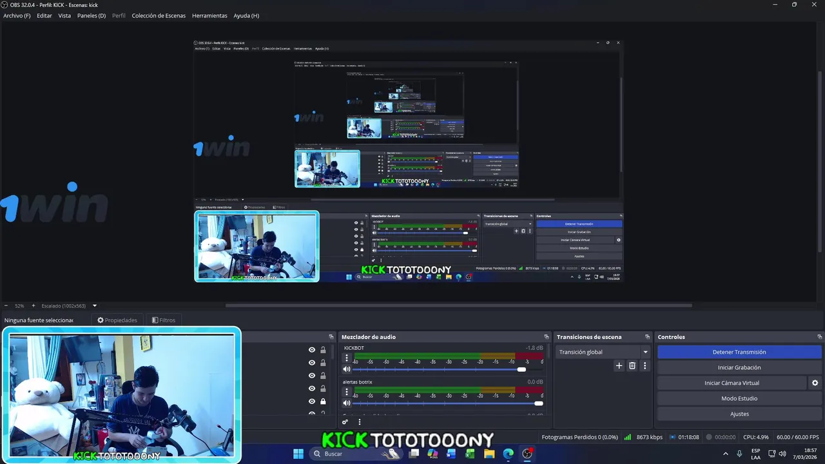Undock the Controles panel
The image size is (825, 464).
(820, 337)
